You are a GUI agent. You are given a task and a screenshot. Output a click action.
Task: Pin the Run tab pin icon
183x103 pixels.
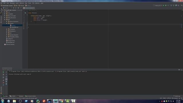coord(3,80)
